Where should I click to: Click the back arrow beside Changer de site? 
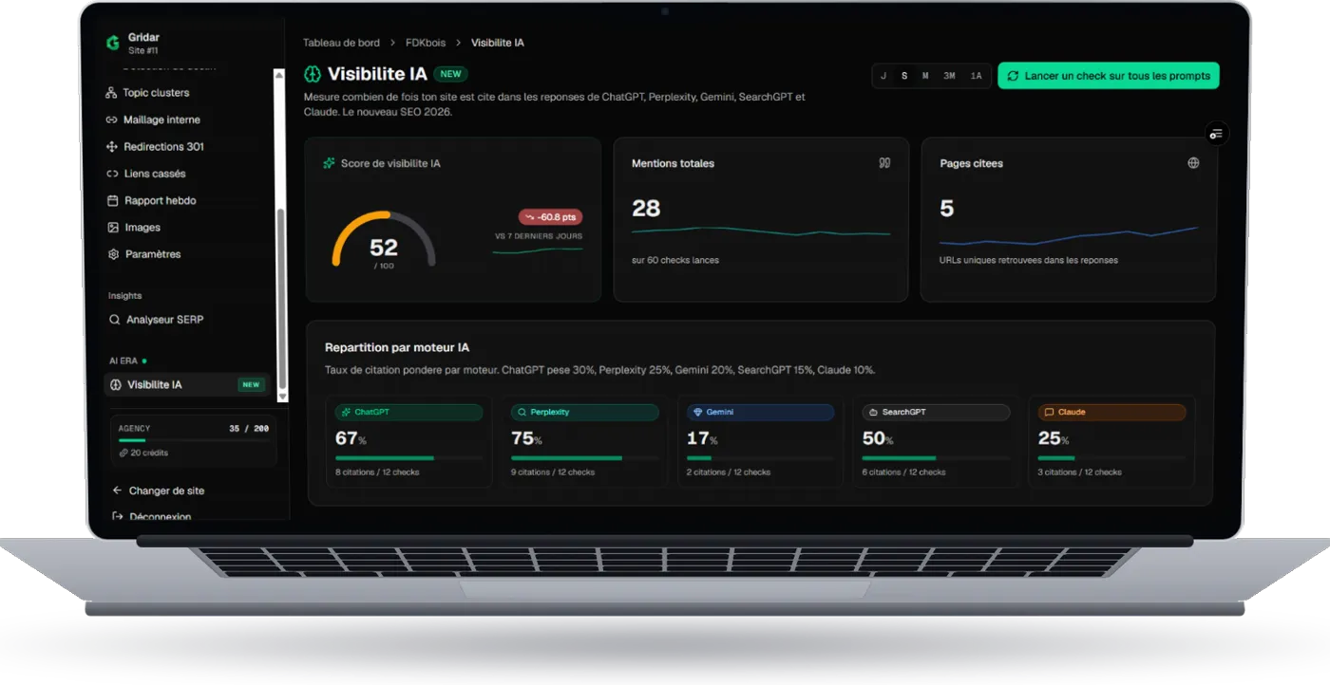117,491
